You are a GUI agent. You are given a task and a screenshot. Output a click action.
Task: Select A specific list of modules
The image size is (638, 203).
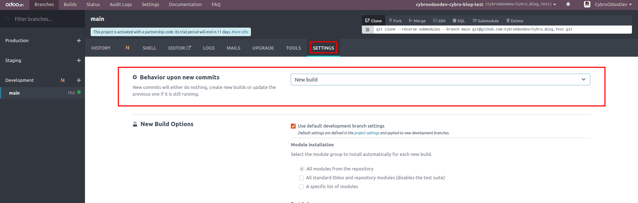301,187
